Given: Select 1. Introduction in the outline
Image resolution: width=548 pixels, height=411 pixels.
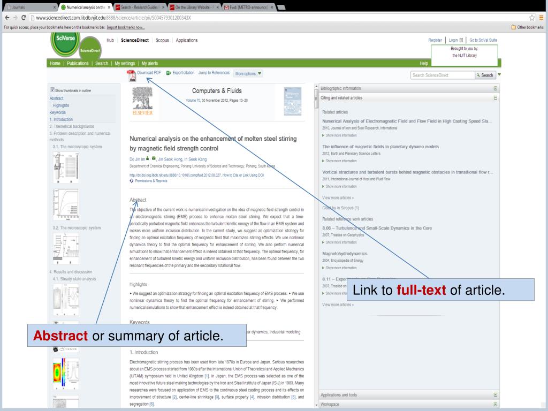Looking at the screenshot, I should click(61, 119).
